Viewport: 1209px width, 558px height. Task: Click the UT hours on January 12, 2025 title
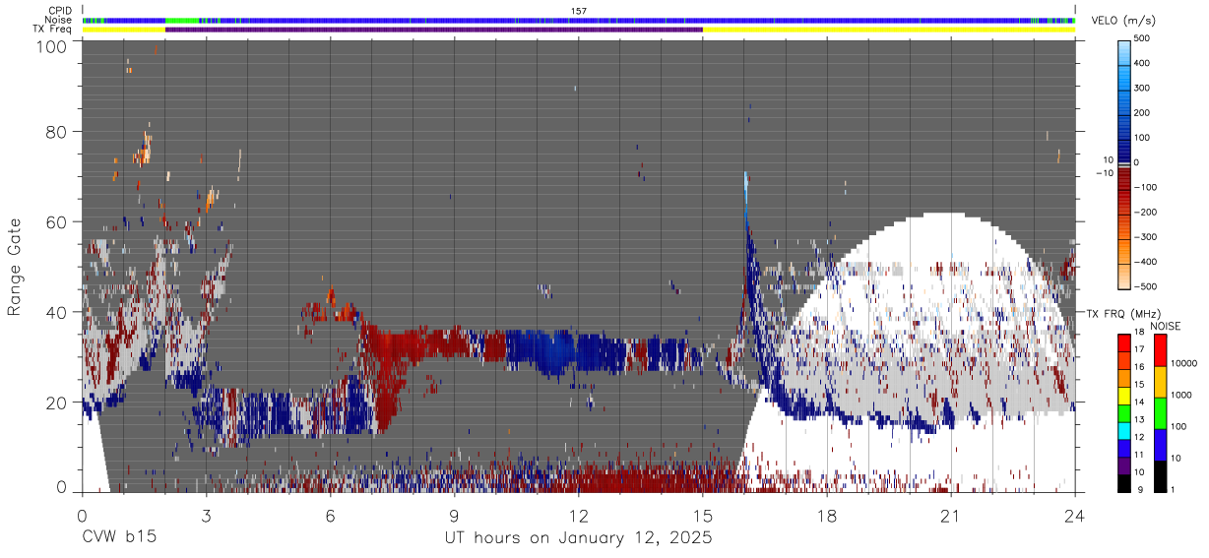578,539
